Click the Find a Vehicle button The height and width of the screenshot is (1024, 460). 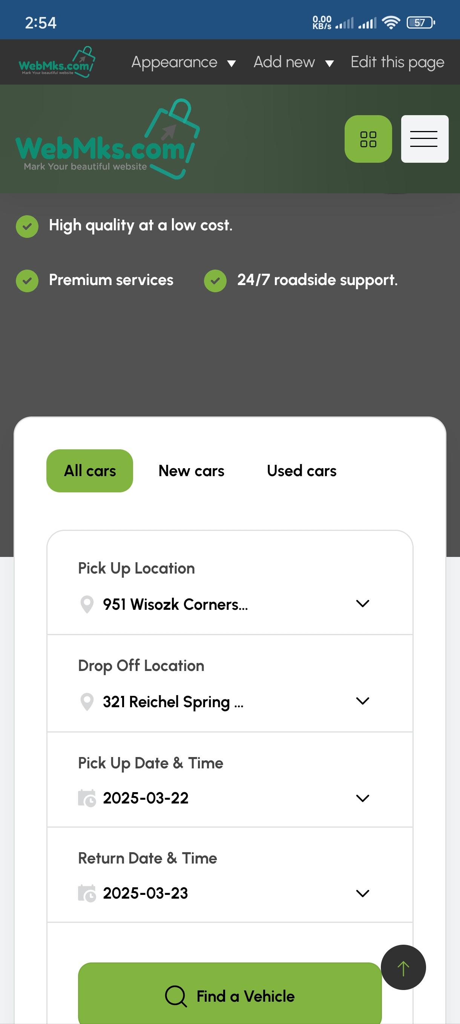(230, 993)
